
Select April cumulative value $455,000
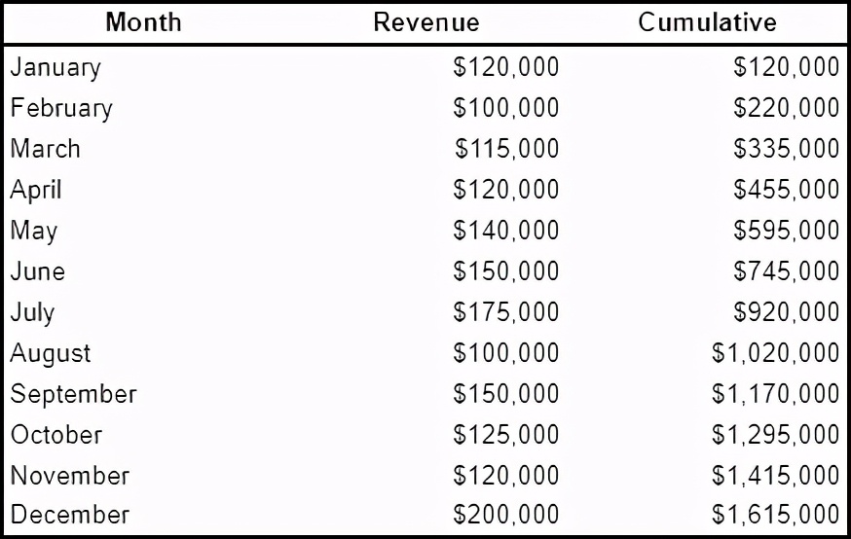pyautogui.click(x=787, y=190)
